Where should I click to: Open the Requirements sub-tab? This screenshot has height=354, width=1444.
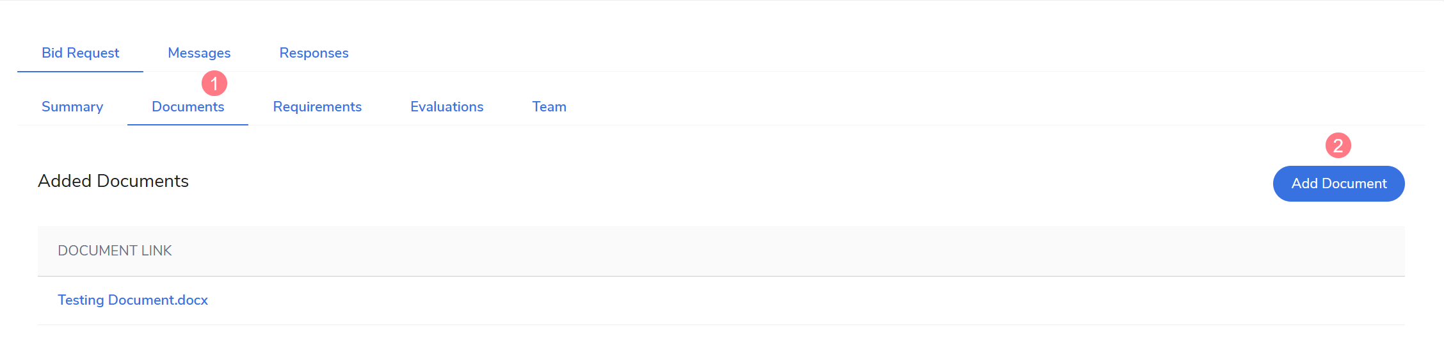317,107
